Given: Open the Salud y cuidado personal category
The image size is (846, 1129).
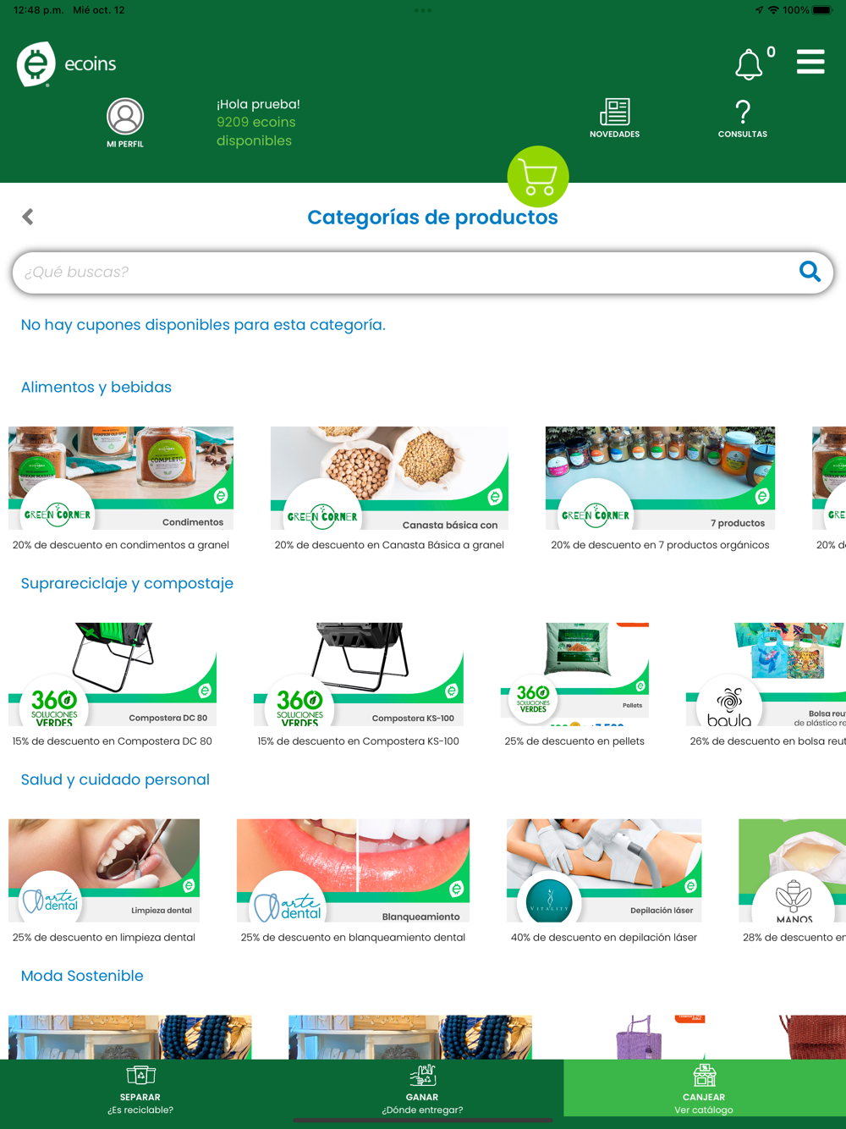Looking at the screenshot, I should 115,779.
